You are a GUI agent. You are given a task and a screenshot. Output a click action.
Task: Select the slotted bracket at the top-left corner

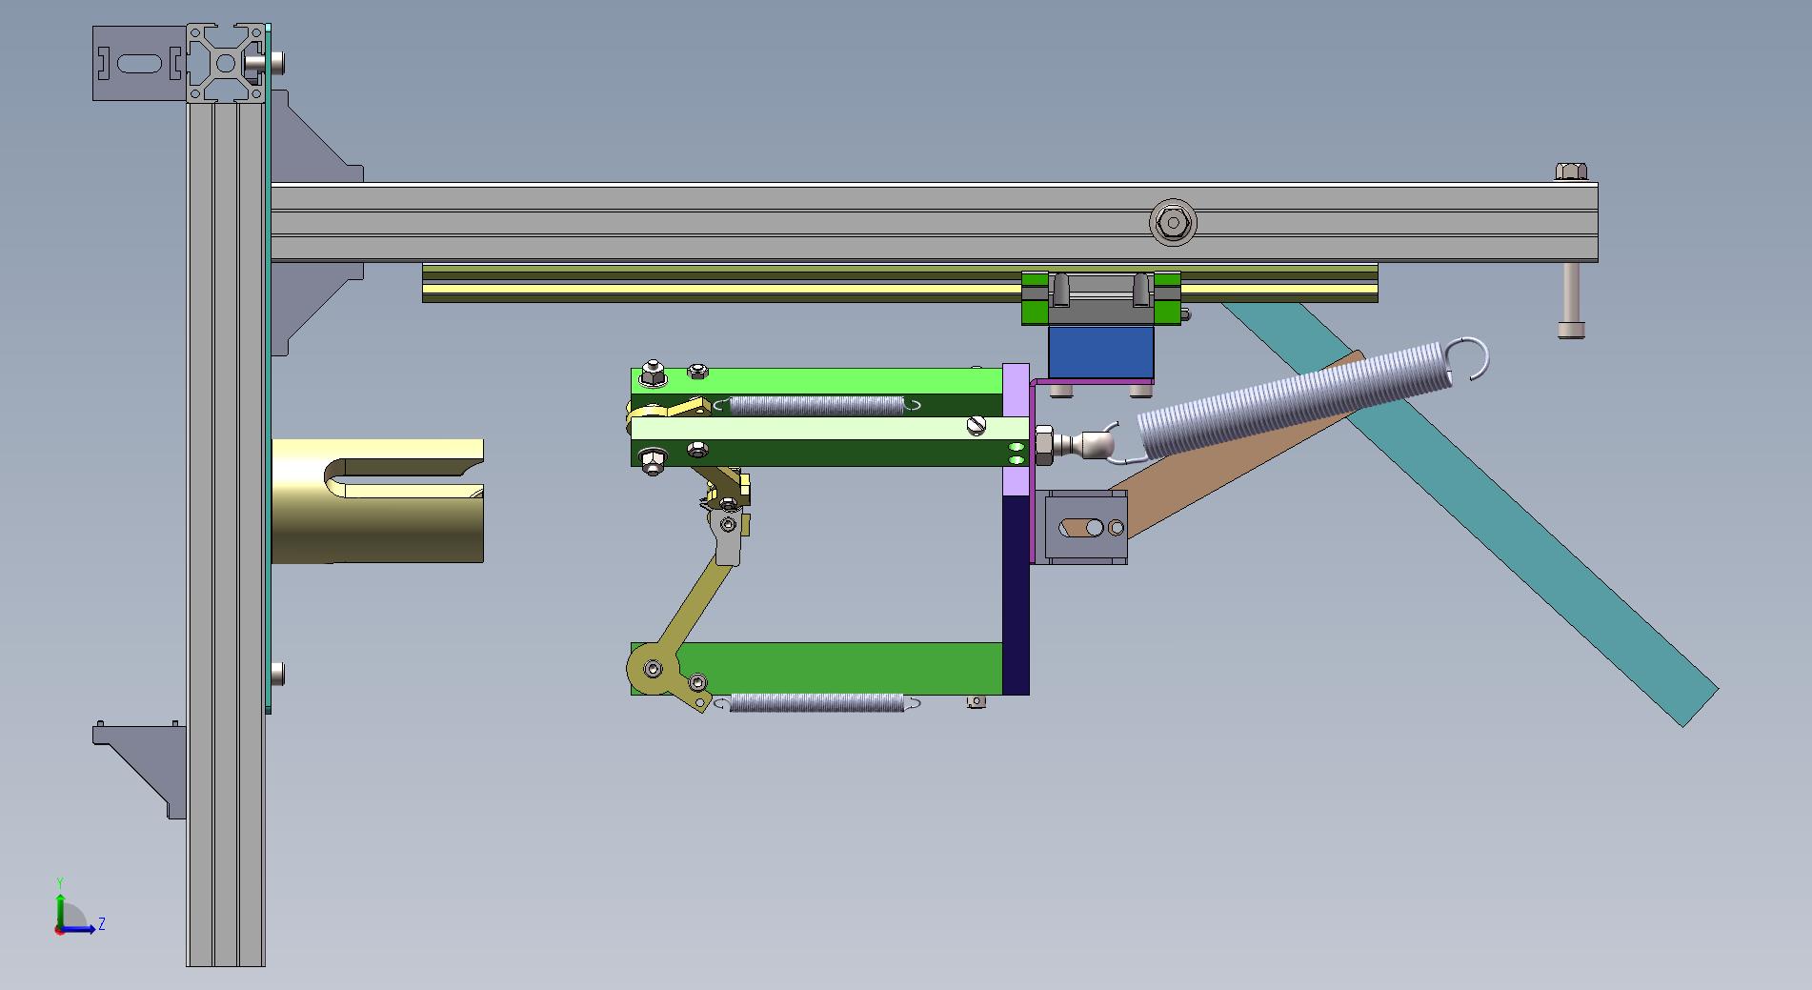pyautogui.click(x=139, y=63)
